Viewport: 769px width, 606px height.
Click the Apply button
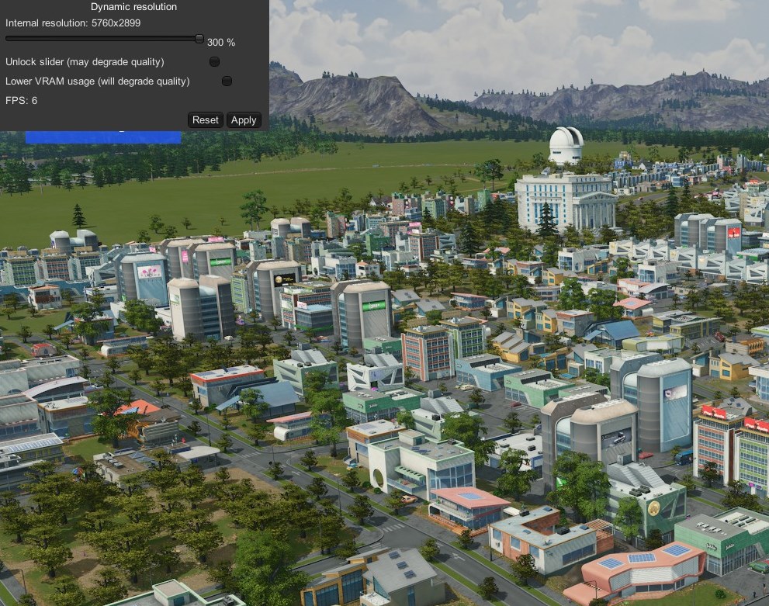tap(244, 120)
